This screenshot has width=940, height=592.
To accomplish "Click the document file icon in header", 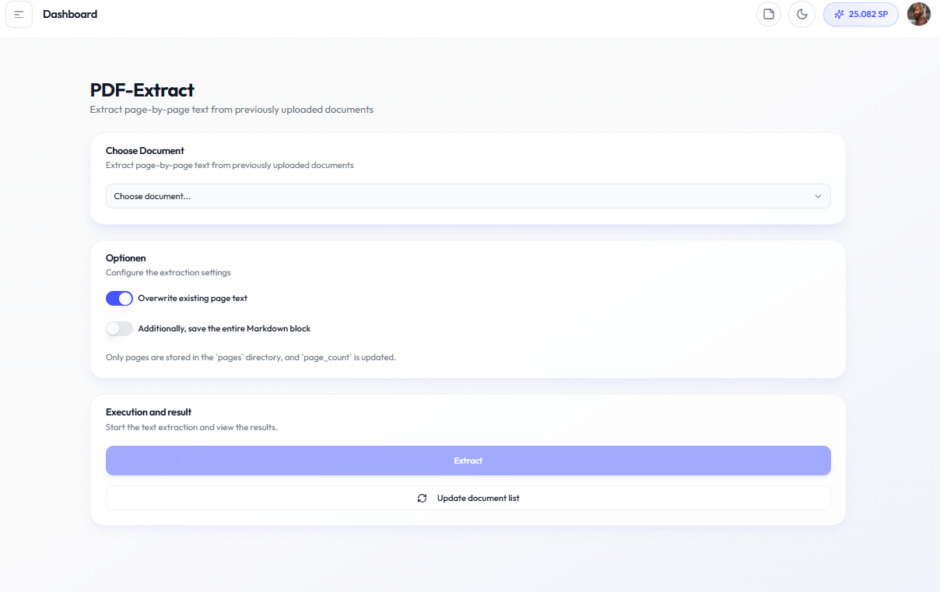I will (x=769, y=15).
